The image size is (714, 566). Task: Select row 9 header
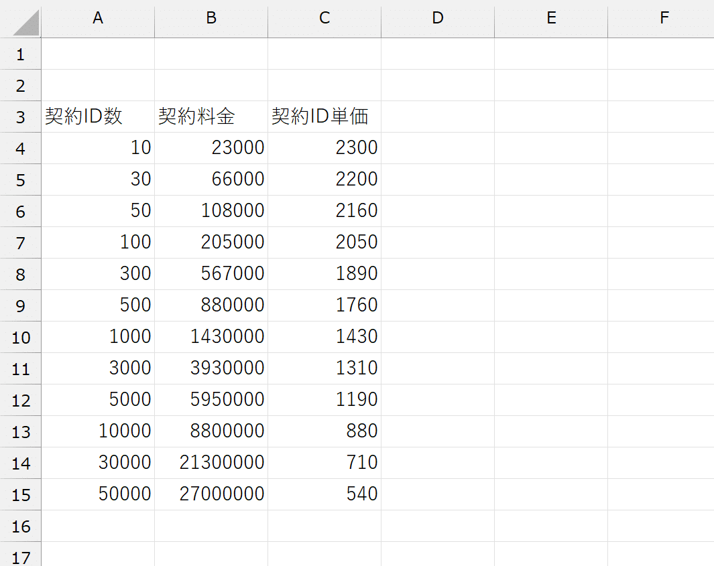click(x=21, y=305)
